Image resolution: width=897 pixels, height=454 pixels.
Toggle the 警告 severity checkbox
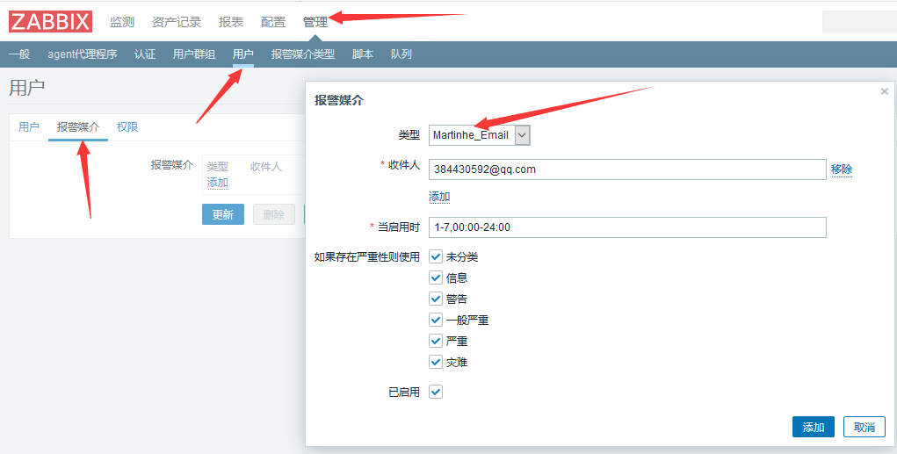point(436,299)
